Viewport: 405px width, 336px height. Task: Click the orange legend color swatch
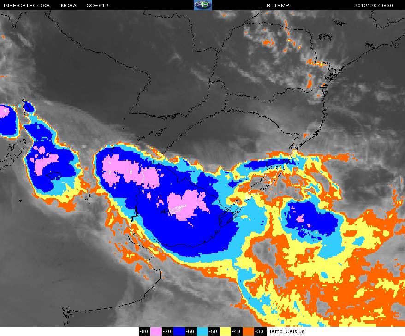248,331
